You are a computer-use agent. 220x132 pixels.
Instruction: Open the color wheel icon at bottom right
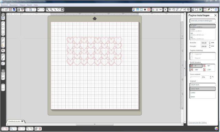(x=216, y=128)
